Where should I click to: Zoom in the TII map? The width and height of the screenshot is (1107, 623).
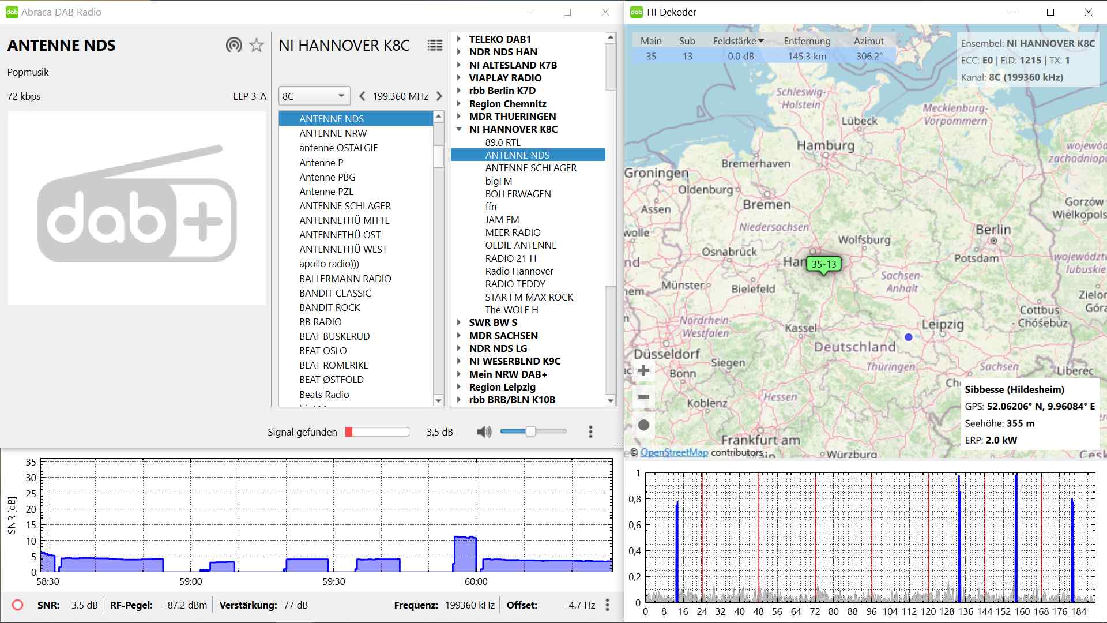tap(644, 370)
